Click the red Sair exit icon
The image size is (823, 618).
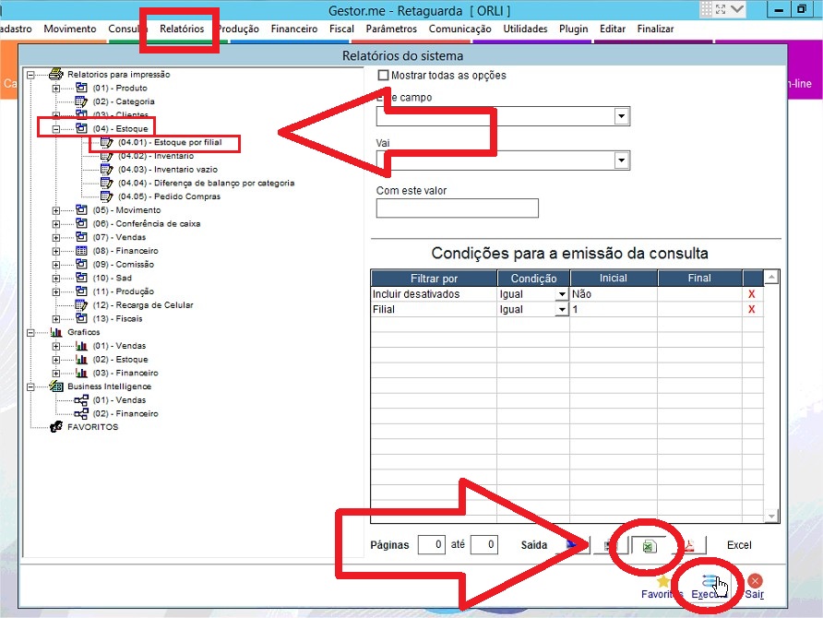[755, 581]
